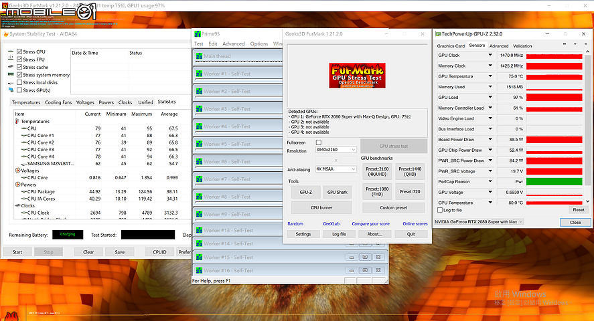Viewport: 594px width, 321px height.
Task: Start the CPU burner in FurMark
Action: pos(321,207)
